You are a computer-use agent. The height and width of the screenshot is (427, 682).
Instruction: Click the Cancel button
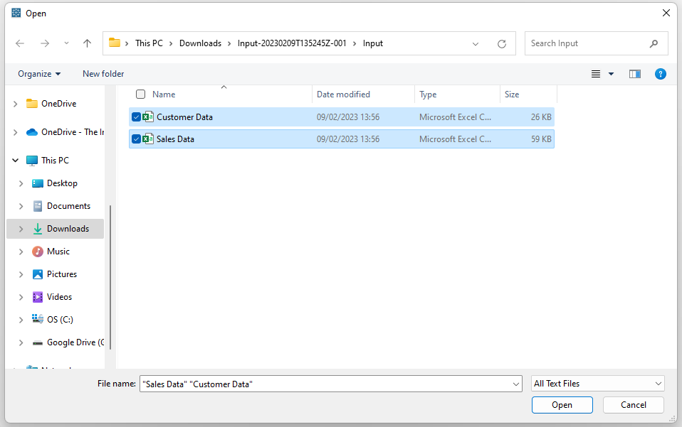[633, 405]
